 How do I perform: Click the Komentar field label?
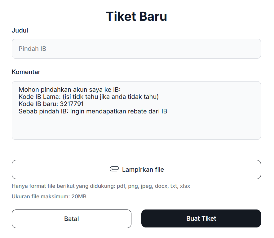[26, 72]
